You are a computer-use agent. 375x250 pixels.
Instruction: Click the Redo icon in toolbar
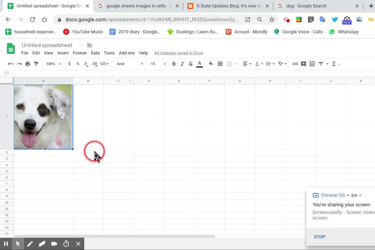19,64
